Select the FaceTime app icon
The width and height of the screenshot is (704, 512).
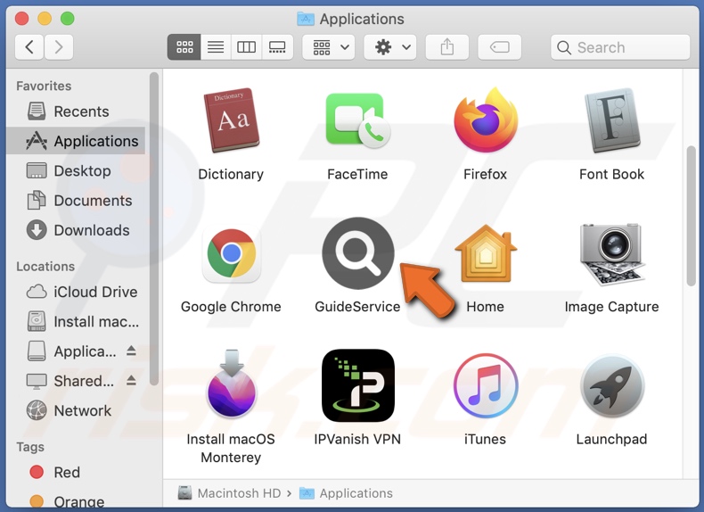358,120
